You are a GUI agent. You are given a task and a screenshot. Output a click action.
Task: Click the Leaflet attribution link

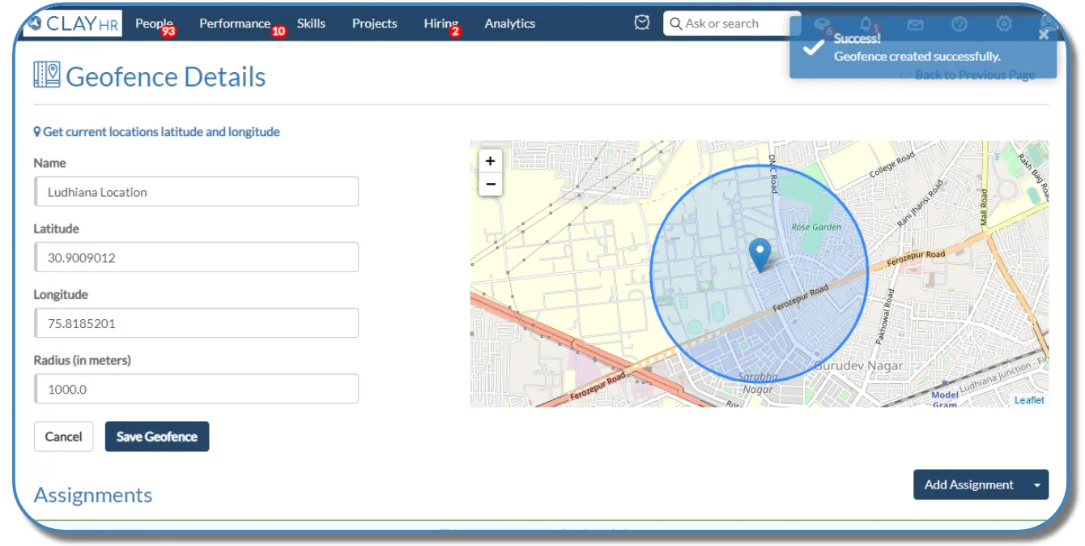[x=1029, y=400]
